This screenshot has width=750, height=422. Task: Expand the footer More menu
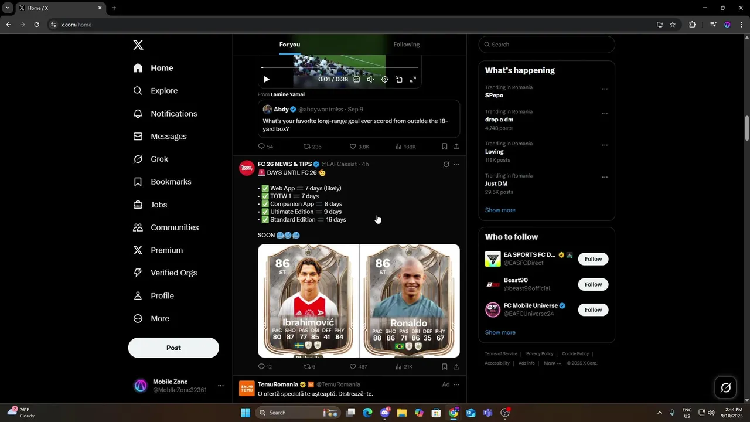click(551, 363)
